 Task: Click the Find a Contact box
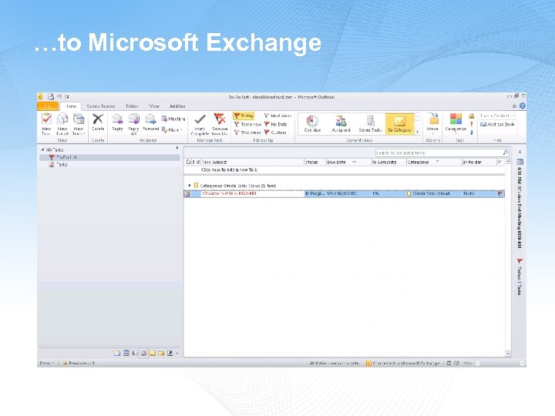click(x=497, y=116)
